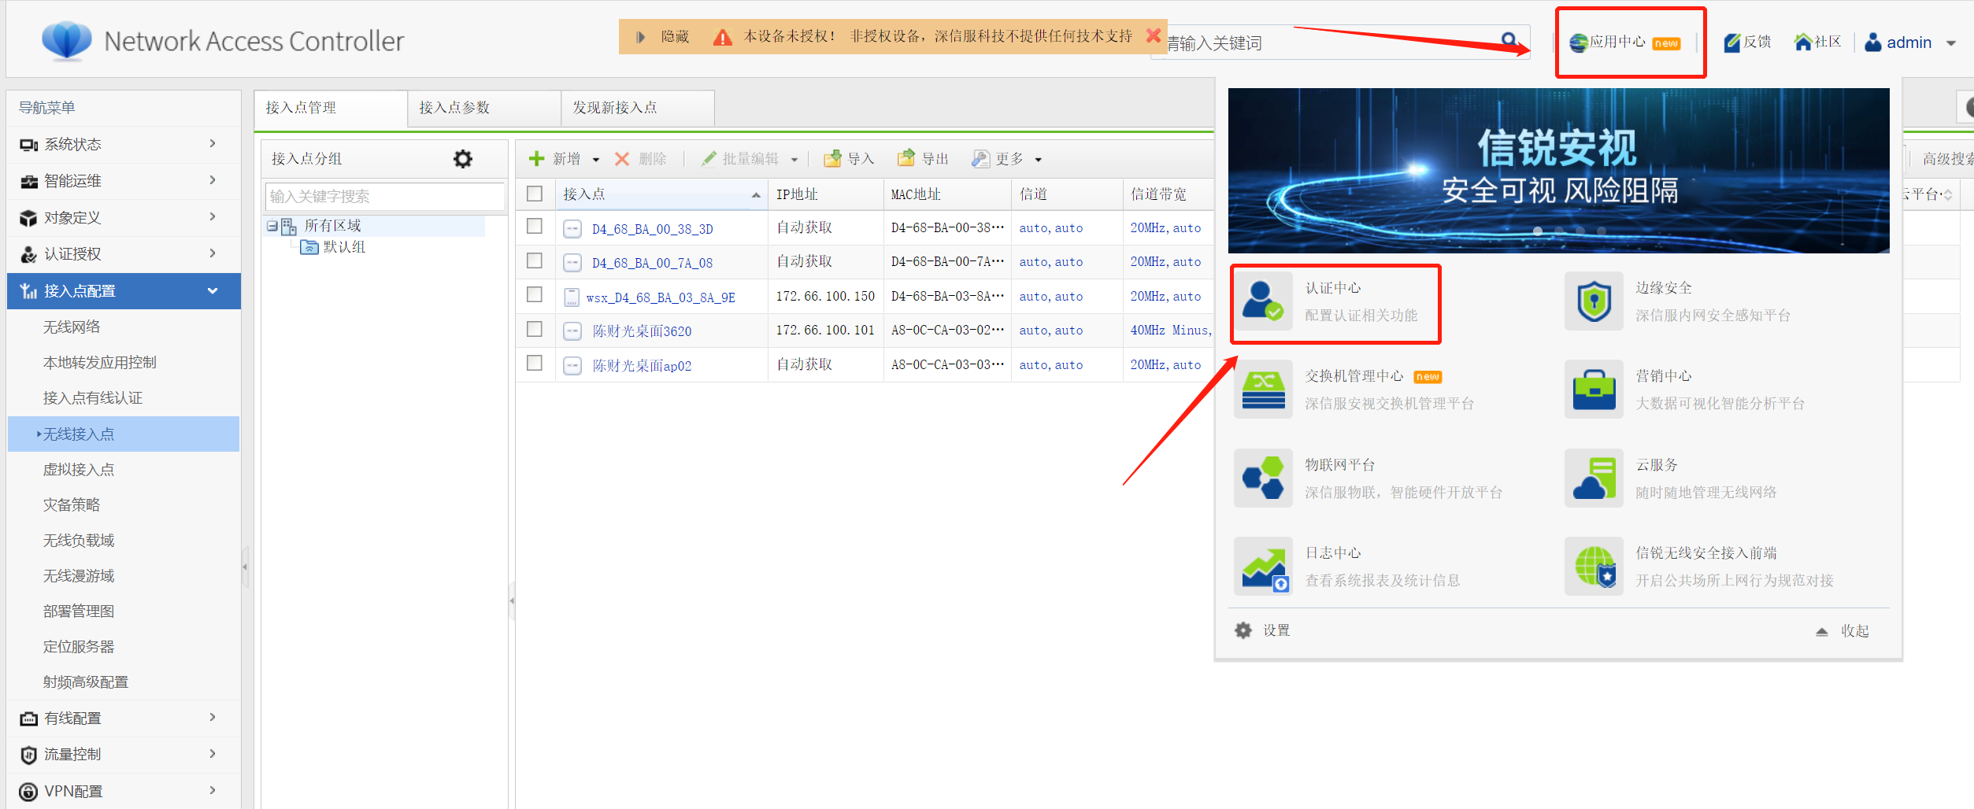This screenshot has width=1974, height=809.
Task: Click the 批量编辑 pencil icon
Action: (709, 159)
